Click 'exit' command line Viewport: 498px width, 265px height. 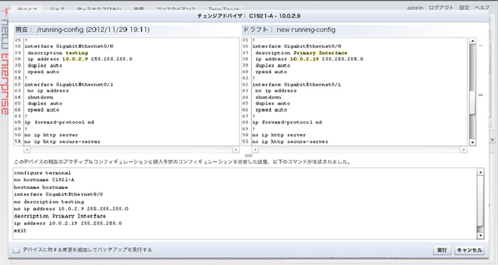20,231
